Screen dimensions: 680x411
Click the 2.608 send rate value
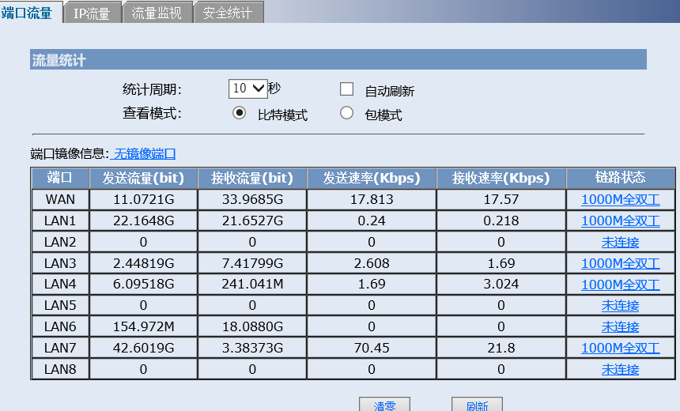(x=372, y=263)
